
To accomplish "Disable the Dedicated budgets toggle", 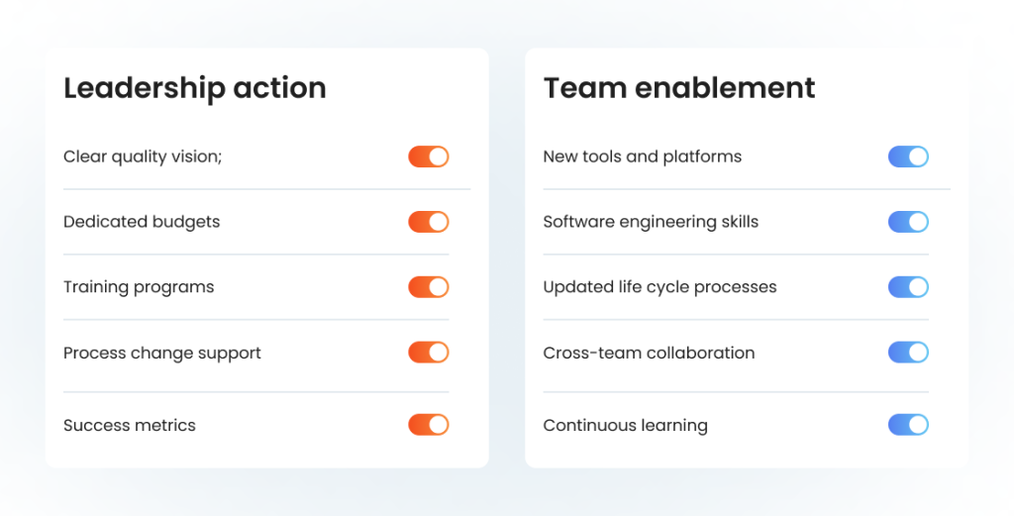I will (428, 222).
